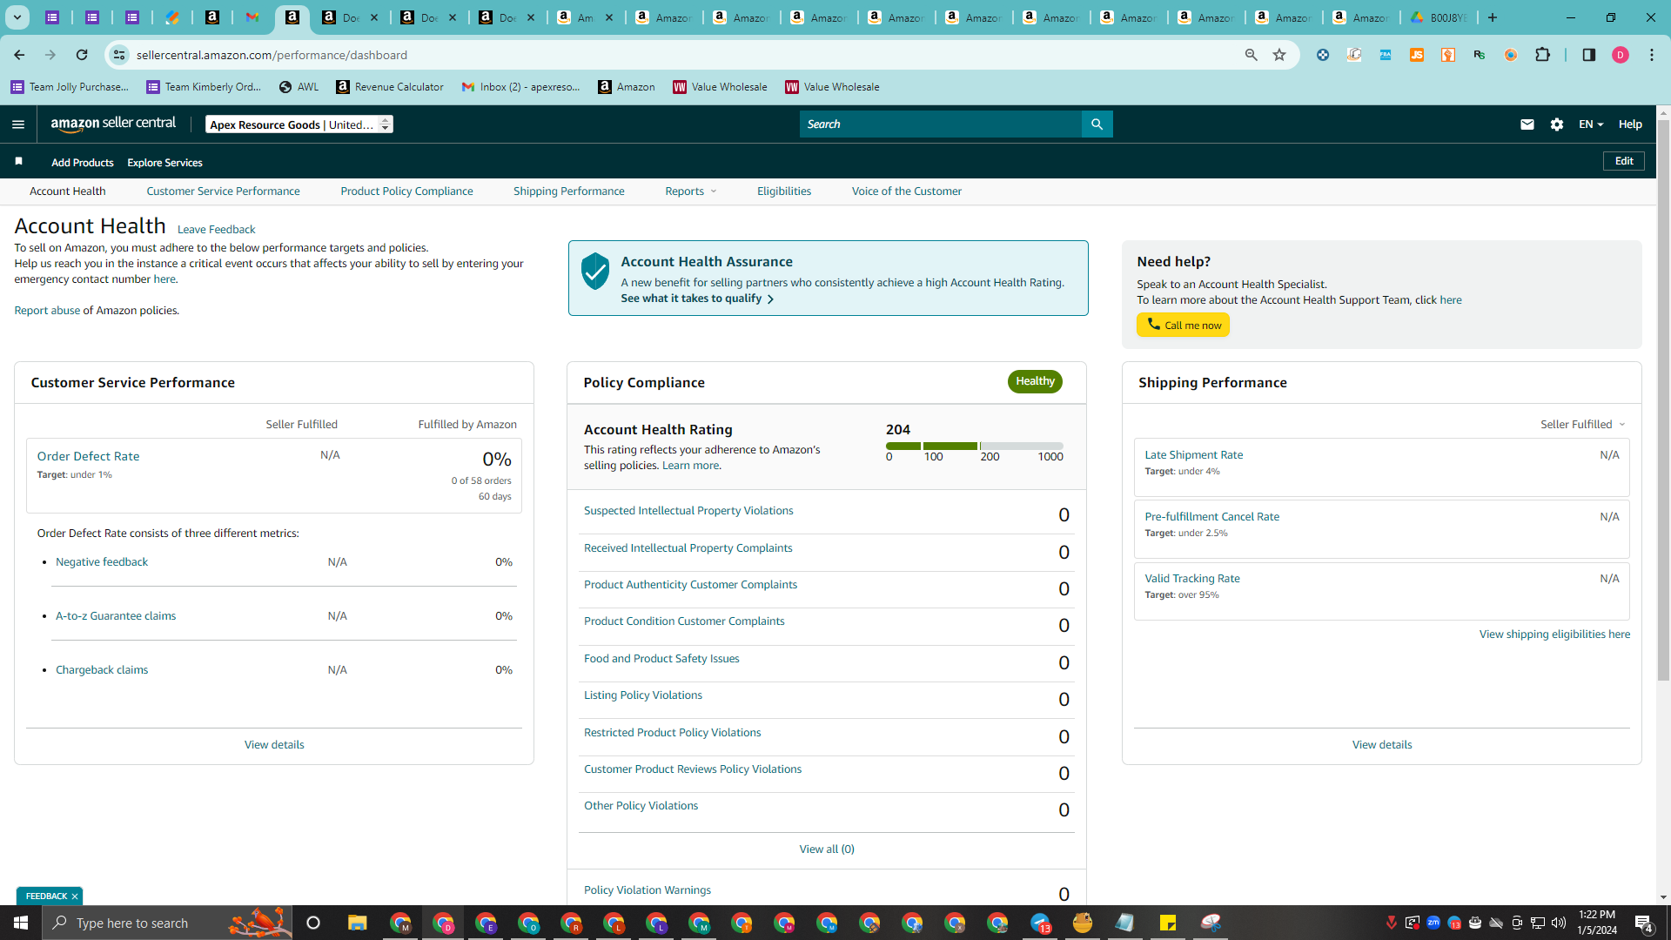The image size is (1671, 940).
Task: Reload the page
Action: 82,55
